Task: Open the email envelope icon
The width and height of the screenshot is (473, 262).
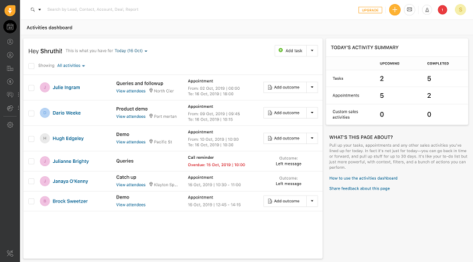Action: pos(409,9)
